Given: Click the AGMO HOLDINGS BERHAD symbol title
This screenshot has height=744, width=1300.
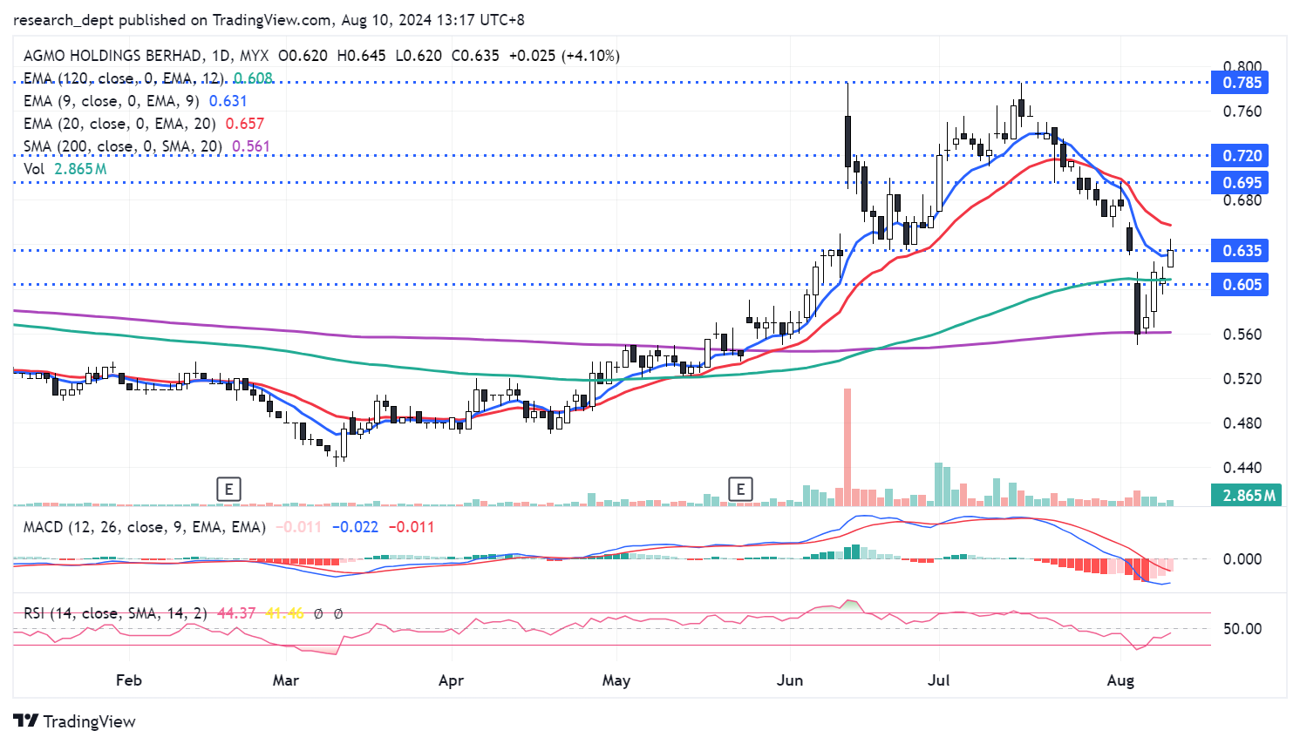Looking at the screenshot, I should pos(112,56).
